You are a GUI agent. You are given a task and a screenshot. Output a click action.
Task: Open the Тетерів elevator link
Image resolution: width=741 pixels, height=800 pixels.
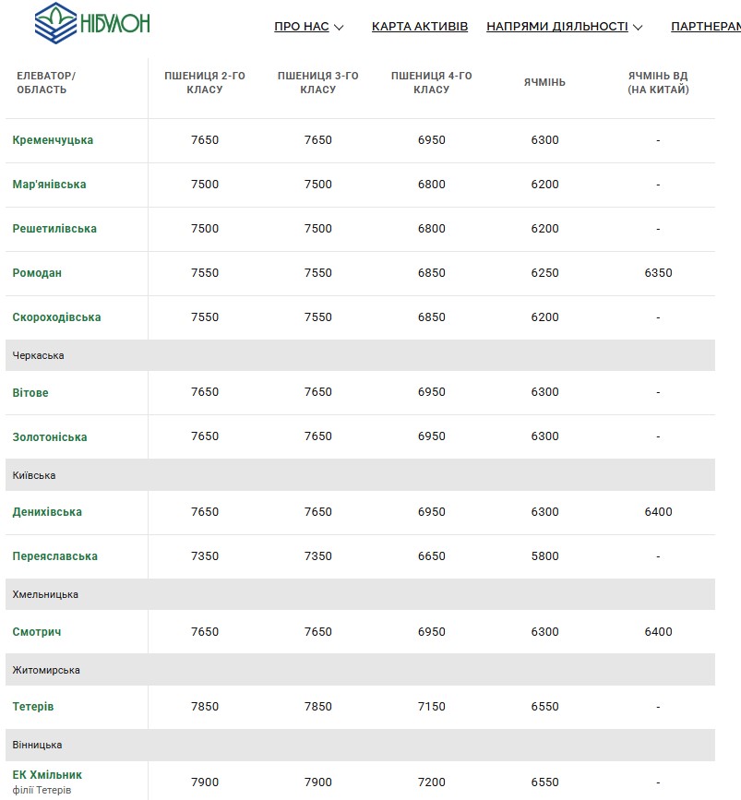(33, 707)
